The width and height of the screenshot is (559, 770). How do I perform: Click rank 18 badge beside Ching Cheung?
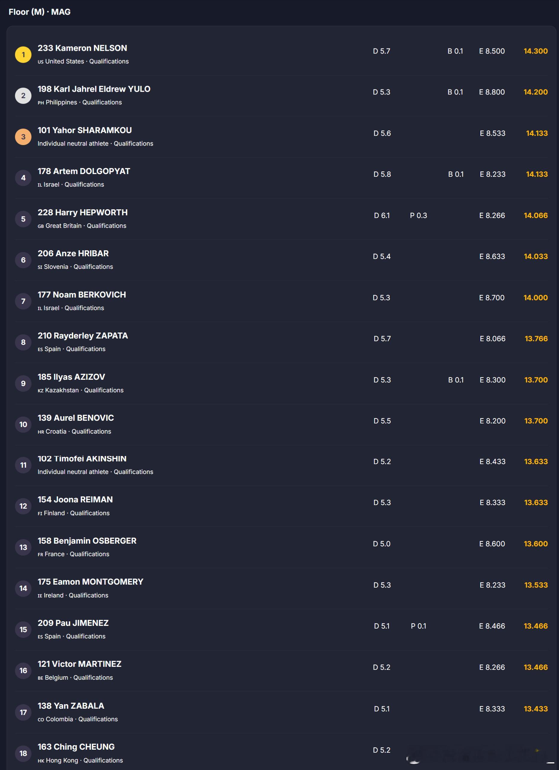23,753
